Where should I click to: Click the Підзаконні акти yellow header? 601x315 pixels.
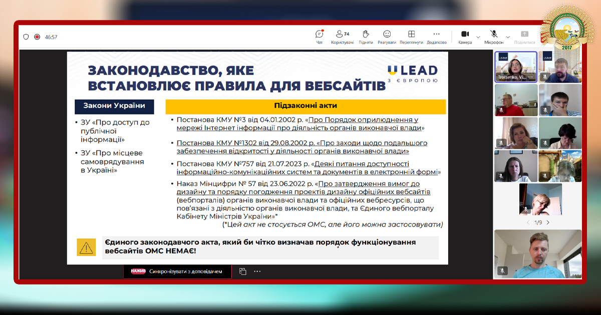[306, 106]
